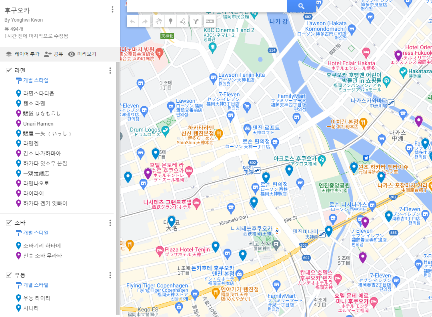Select the add directions tool

pos(196,22)
